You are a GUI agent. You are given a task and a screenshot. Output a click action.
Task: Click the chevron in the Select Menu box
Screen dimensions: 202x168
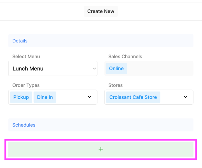pos(94,69)
